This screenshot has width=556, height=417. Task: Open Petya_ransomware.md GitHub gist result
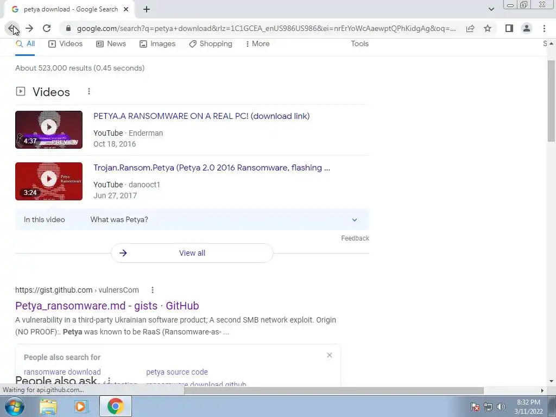click(107, 306)
